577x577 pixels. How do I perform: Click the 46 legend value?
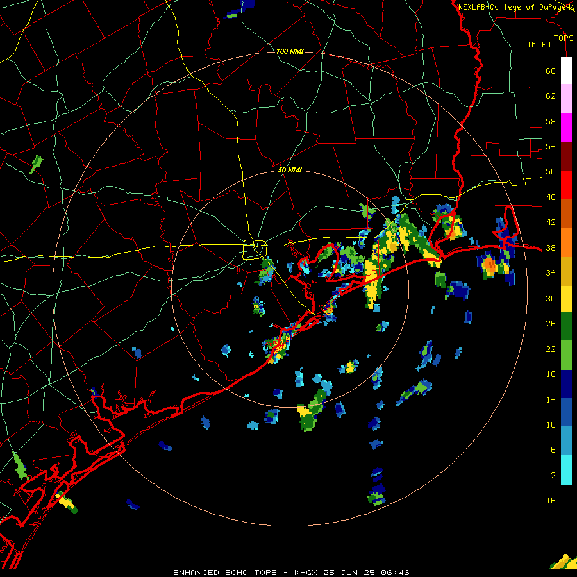(x=551, y=197)
